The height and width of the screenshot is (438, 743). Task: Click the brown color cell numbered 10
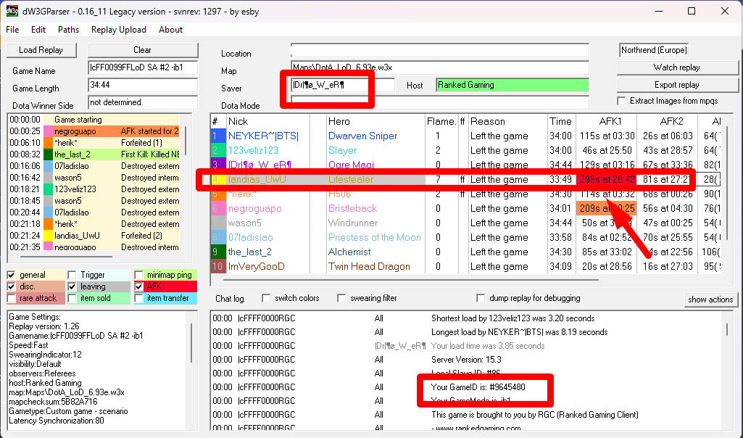click(x=217, y=266)
